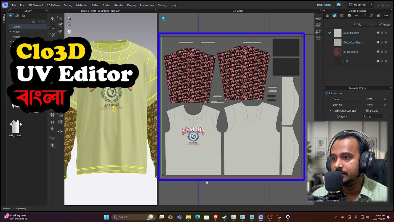Select the Simulate down-arrow tool
Viewport: 394px width, 222px height.
(53, 18)
